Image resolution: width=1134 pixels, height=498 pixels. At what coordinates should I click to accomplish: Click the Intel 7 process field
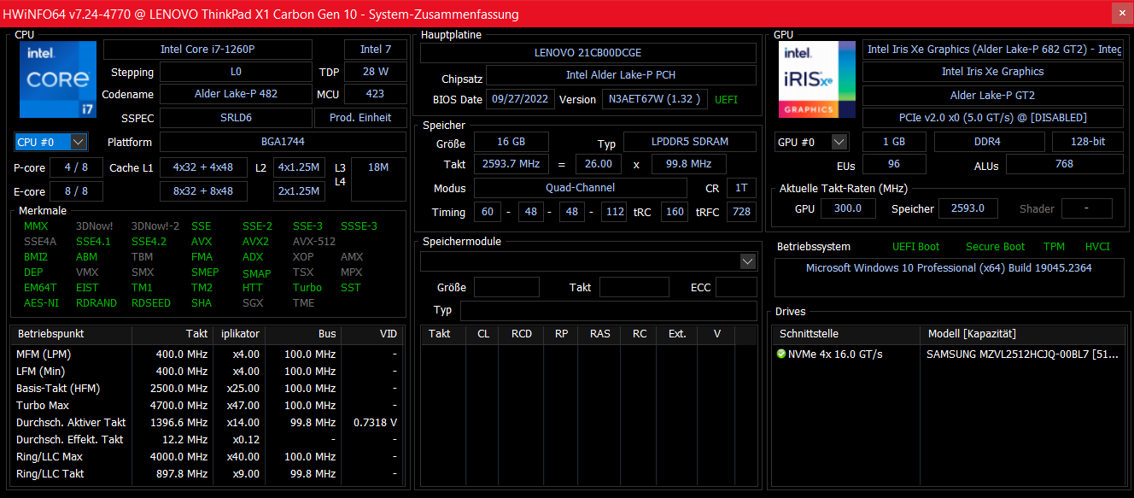coord(376,50)
